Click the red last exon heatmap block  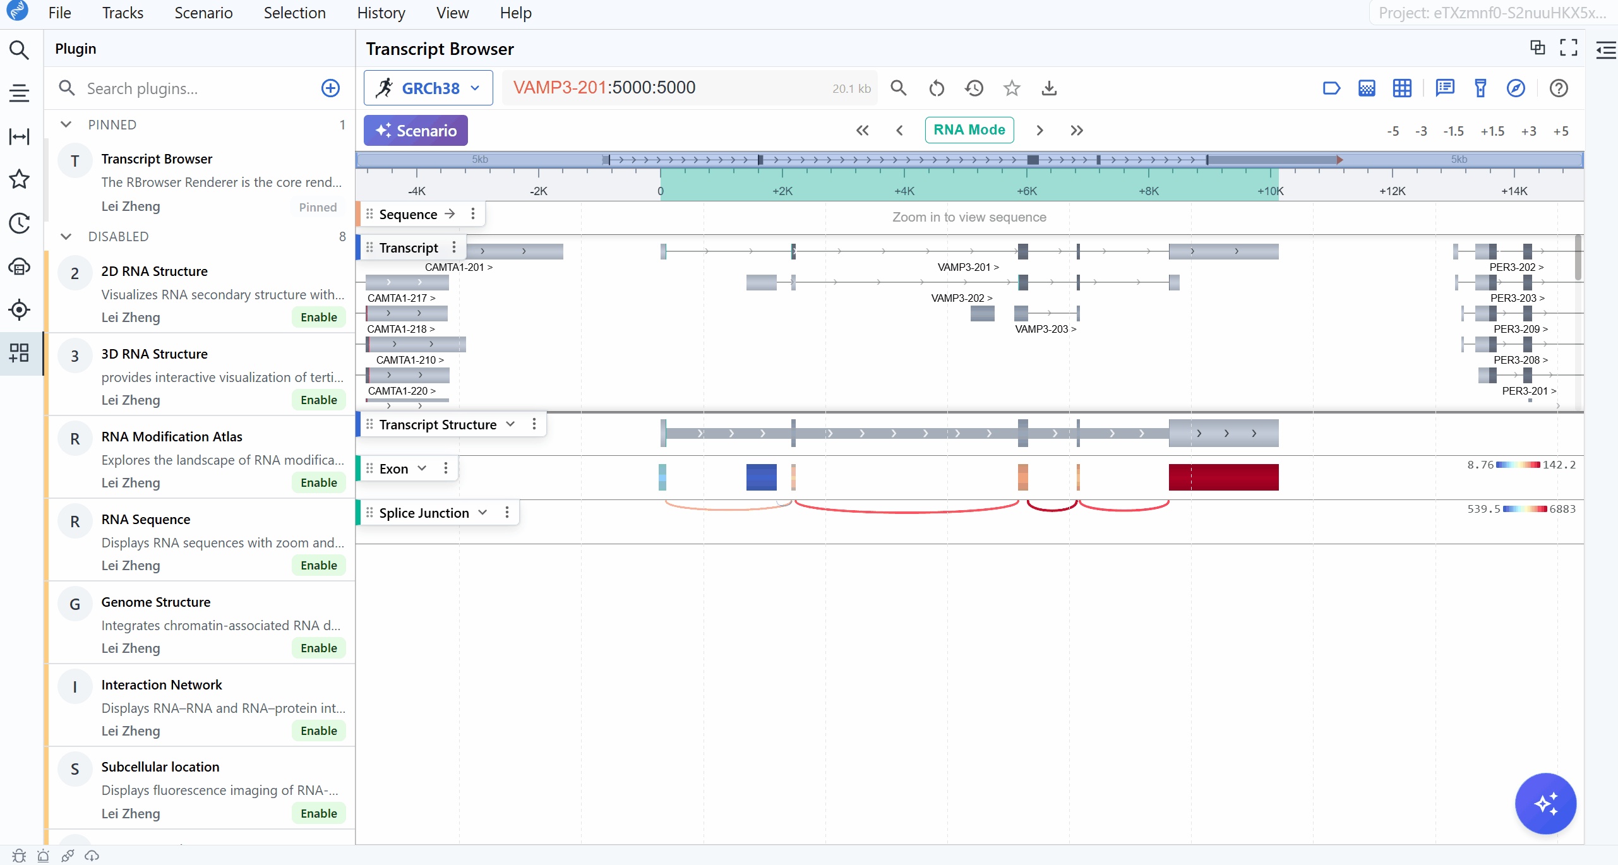point(1223,477)
